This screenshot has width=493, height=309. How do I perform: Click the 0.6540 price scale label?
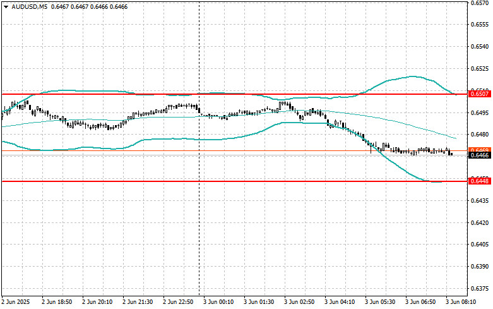[480, 47]
